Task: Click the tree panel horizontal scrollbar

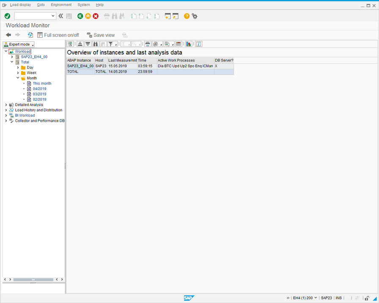Action: point(33,280)
